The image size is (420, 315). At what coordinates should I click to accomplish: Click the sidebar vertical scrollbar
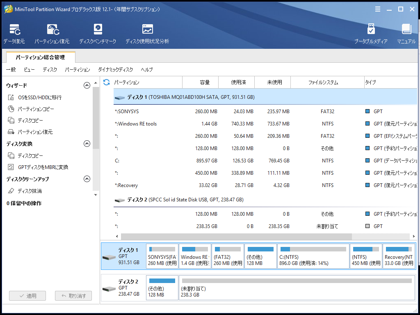(96, 118)
